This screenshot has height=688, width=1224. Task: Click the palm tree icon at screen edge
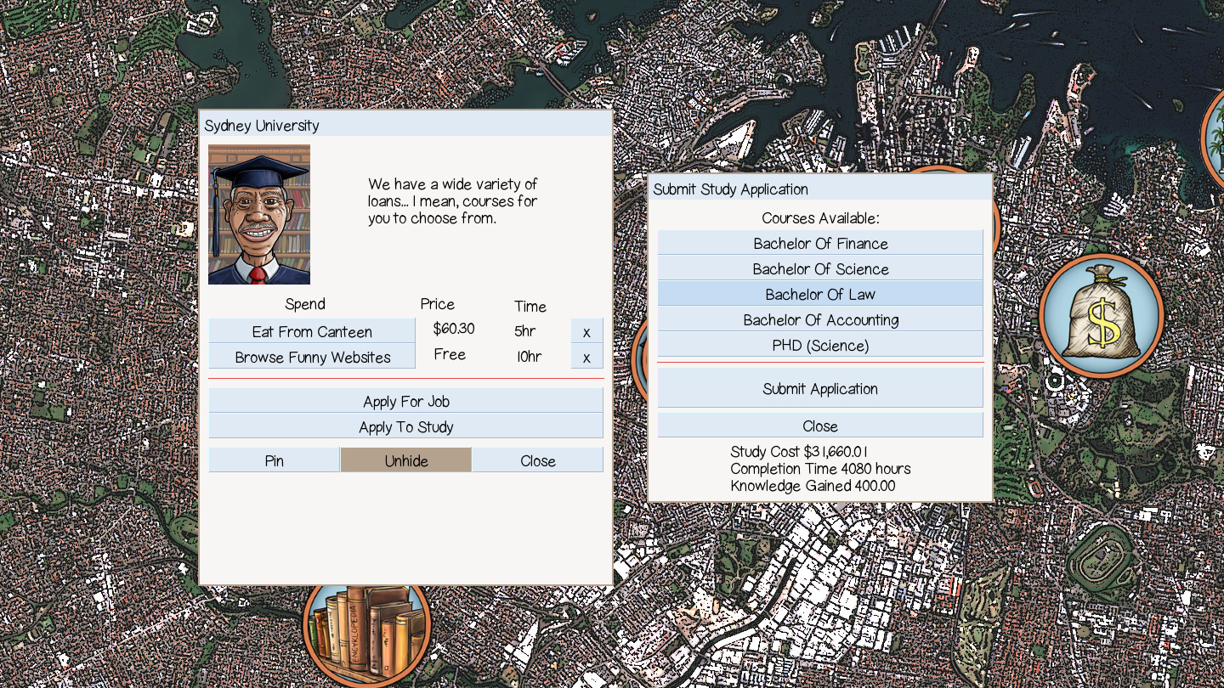pyautogui.click(x=1214, y=136)
